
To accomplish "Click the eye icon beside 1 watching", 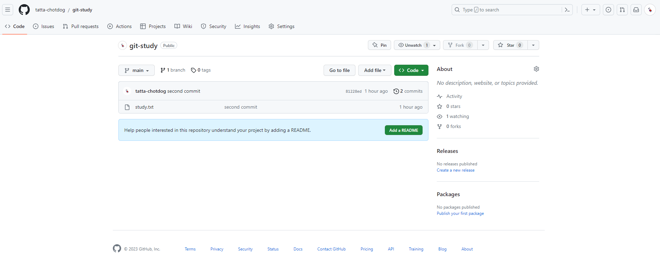I will pos(440,117).
